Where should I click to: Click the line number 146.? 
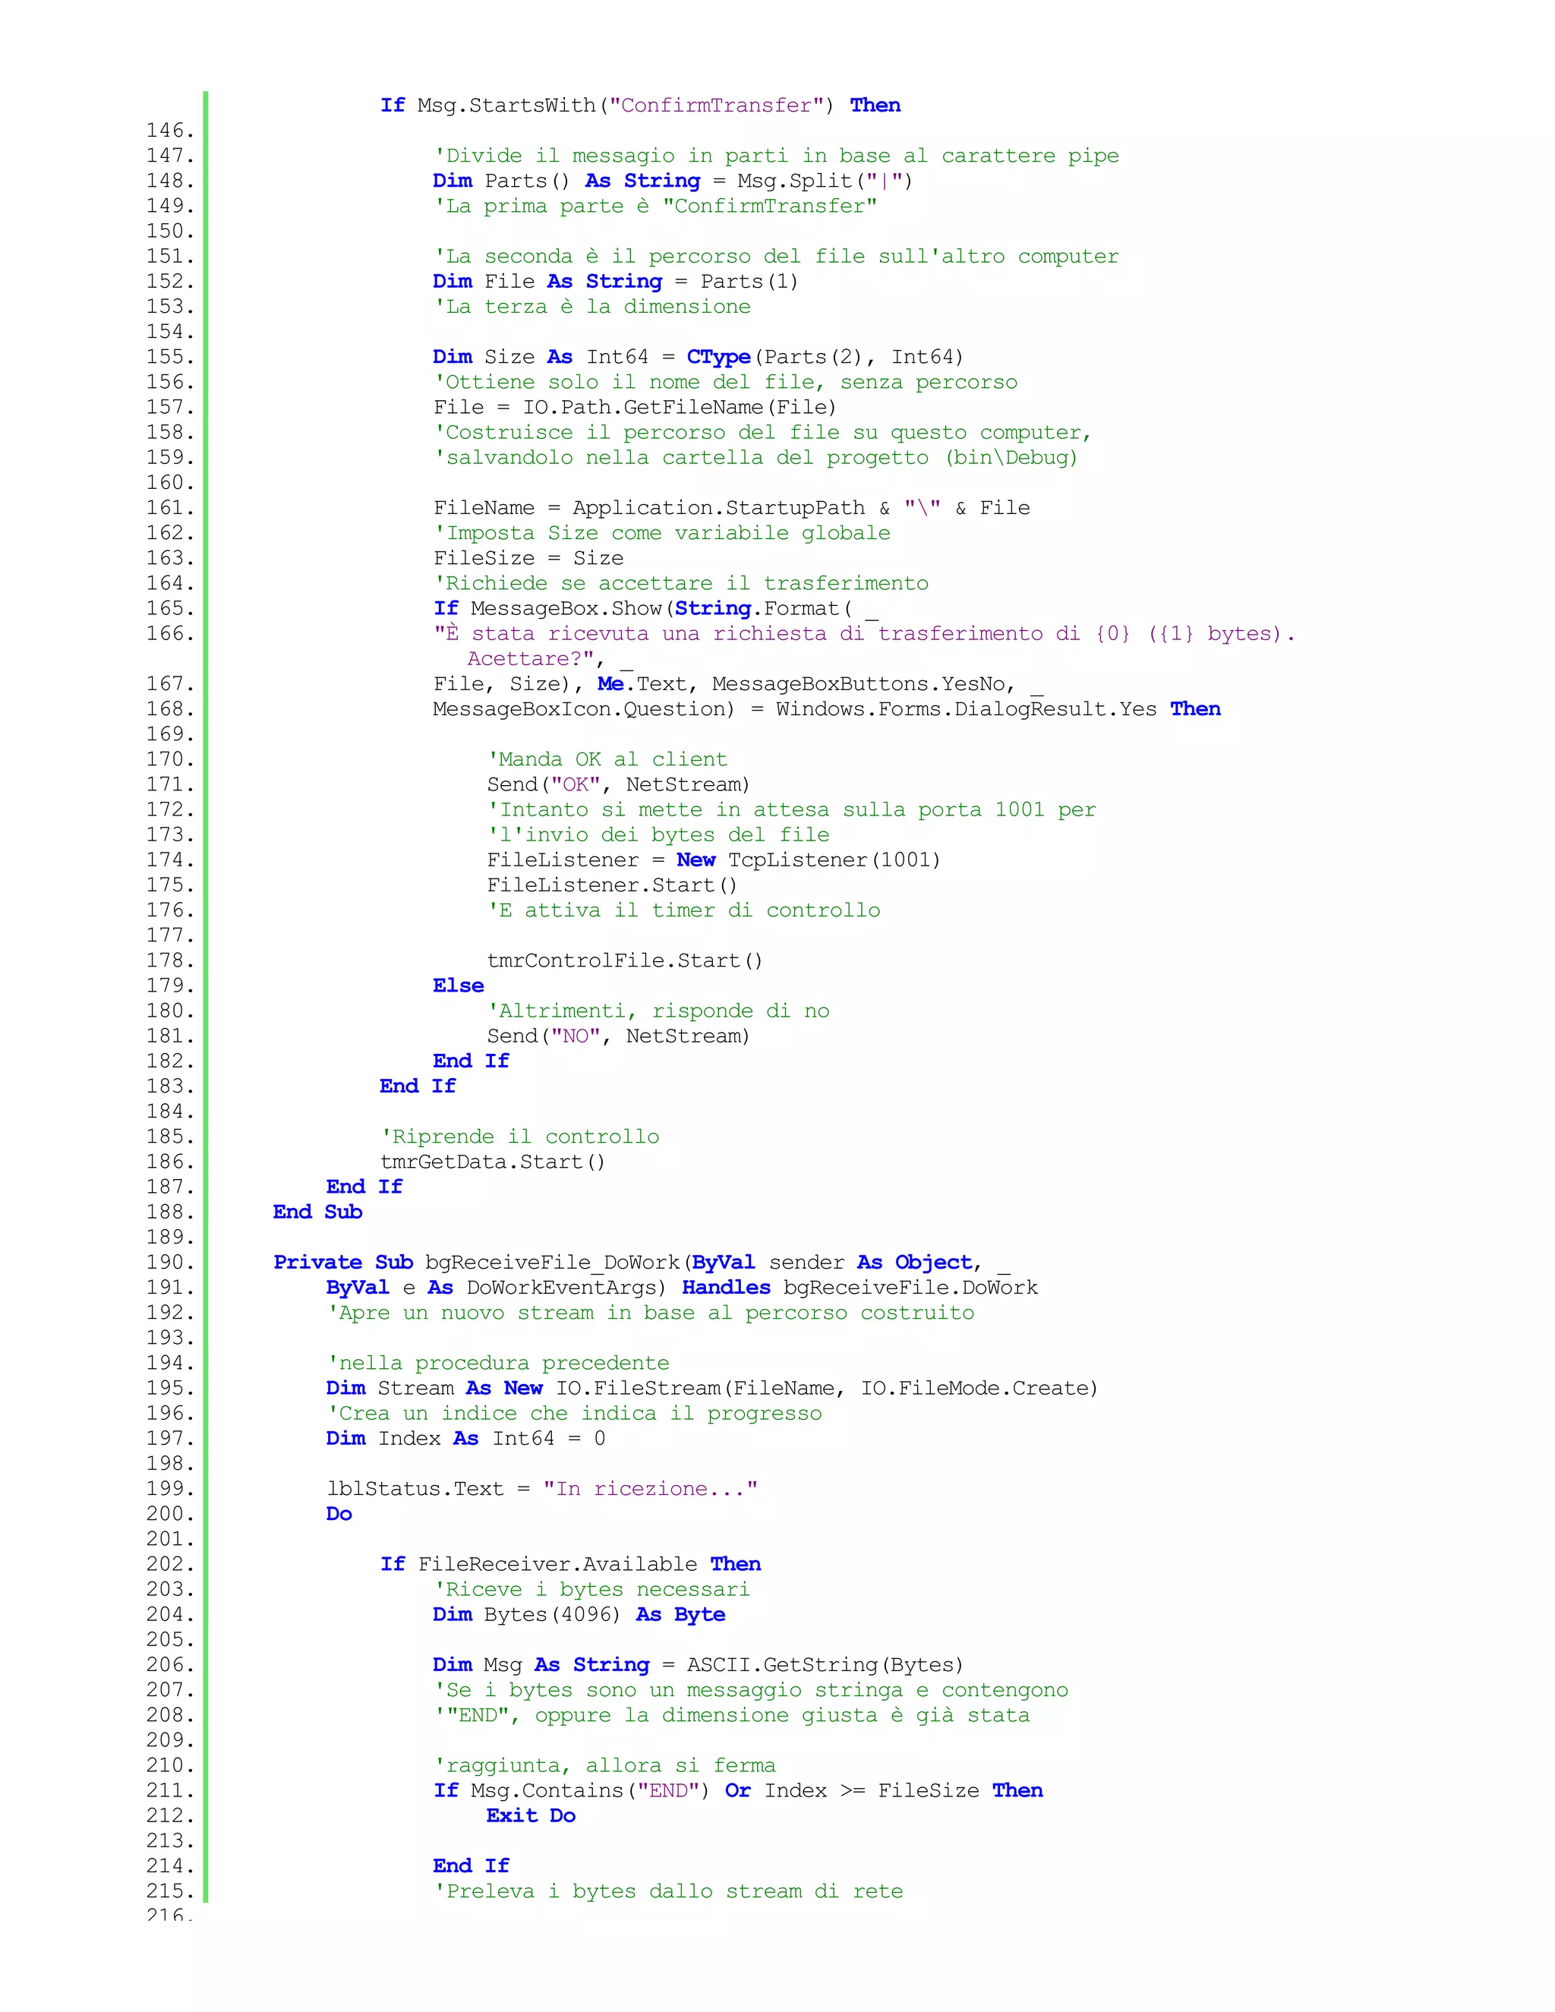point(170,131)
